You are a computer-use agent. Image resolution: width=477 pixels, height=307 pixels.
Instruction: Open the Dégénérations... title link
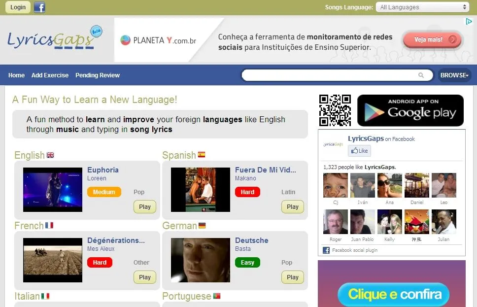(x=116, y=240)
